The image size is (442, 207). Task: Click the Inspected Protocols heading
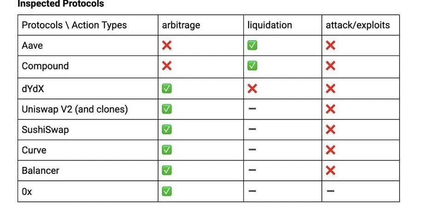click(x=61, y=4)
